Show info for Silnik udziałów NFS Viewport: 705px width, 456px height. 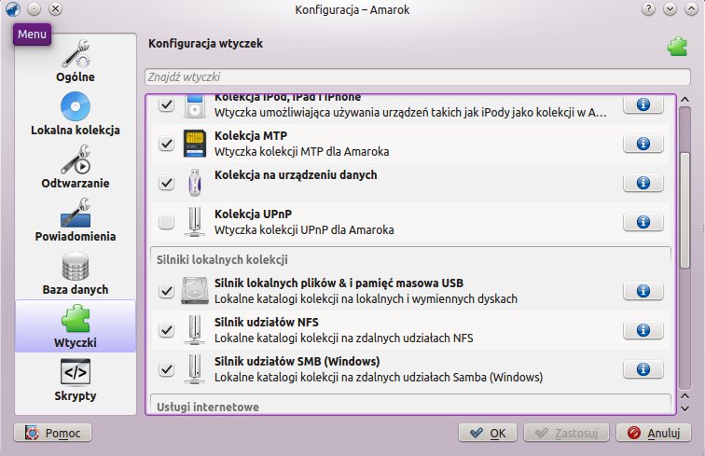tap(643, 330)
